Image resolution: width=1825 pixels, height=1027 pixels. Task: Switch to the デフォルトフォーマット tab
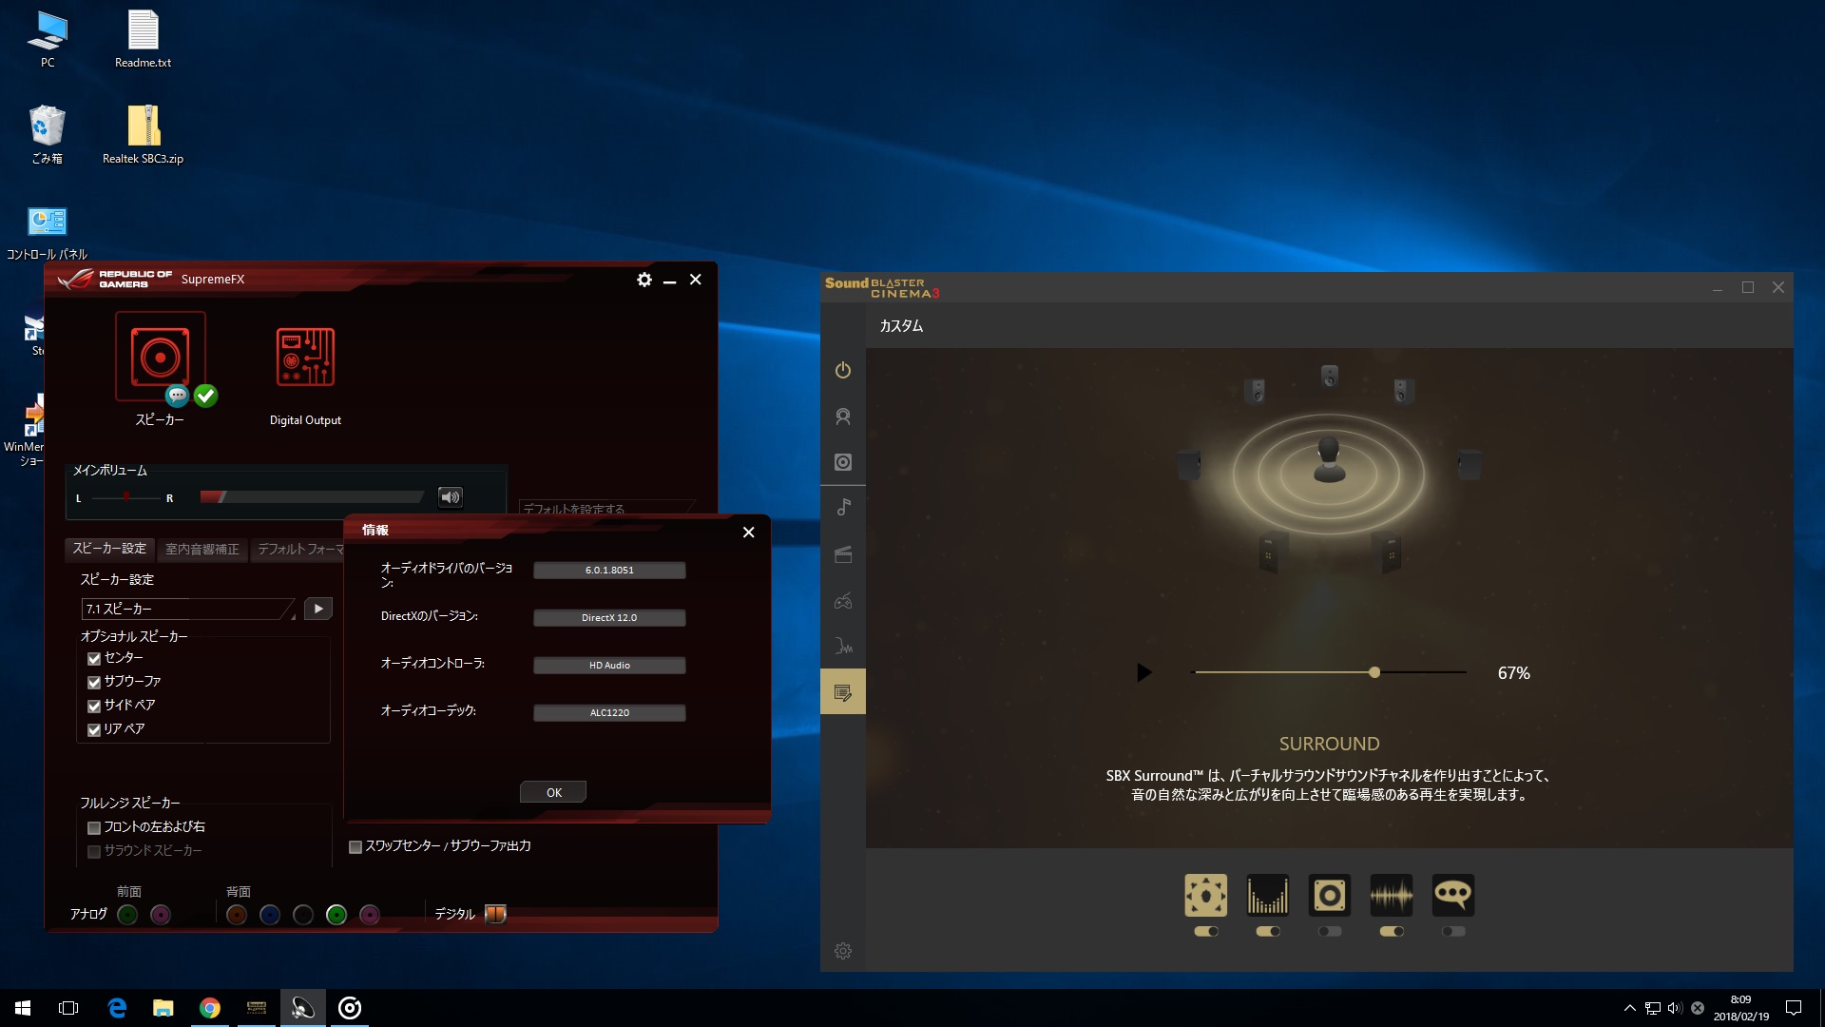point(299,550)
